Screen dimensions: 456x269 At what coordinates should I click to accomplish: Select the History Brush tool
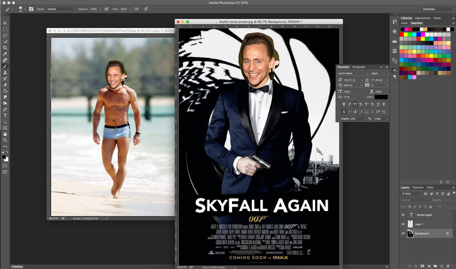5,78
